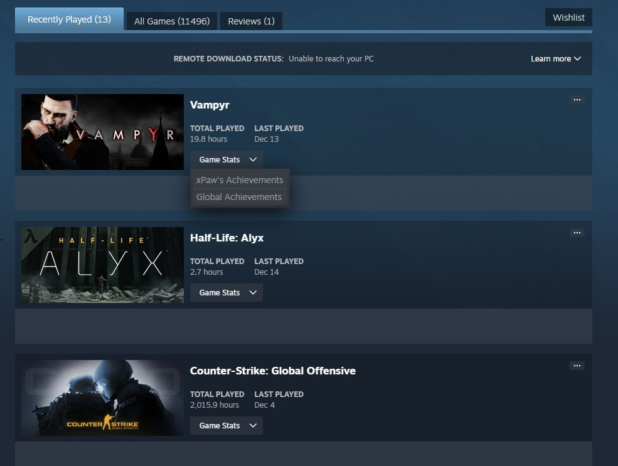
Task: Open the Wishlist page
Action: [568, 18]
